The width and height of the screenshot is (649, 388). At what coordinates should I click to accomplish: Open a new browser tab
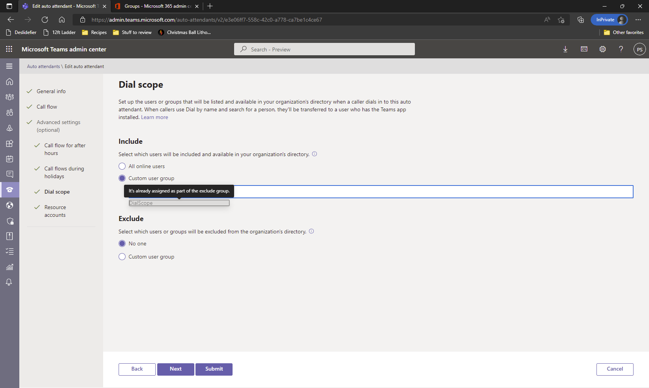[x=210, y=6]
